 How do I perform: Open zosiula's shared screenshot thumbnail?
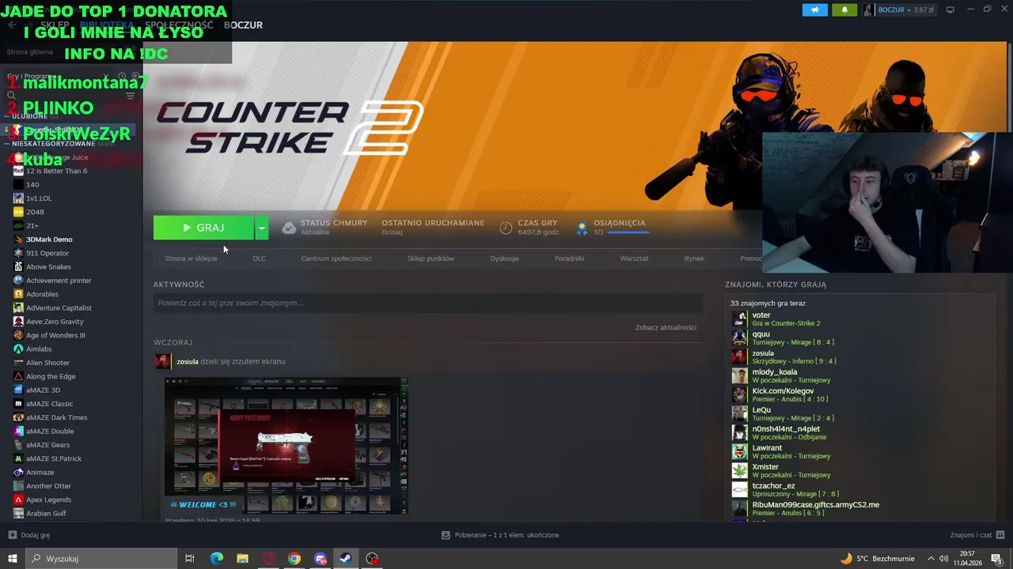click(x=286, y=447)
